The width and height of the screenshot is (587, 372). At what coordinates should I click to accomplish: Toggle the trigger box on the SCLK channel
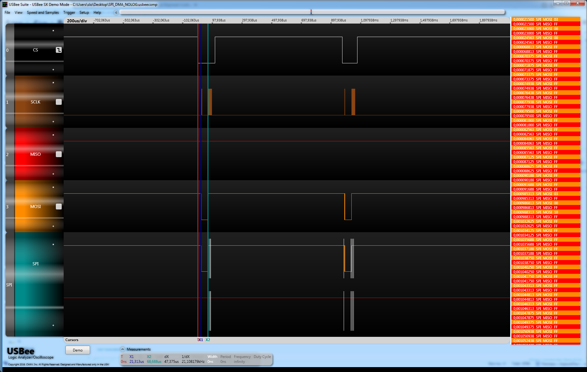[59, 102]
